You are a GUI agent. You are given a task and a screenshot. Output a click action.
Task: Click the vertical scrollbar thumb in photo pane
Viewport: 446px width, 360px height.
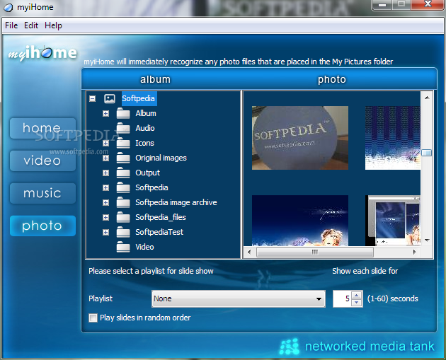click(x=427, y=153)
